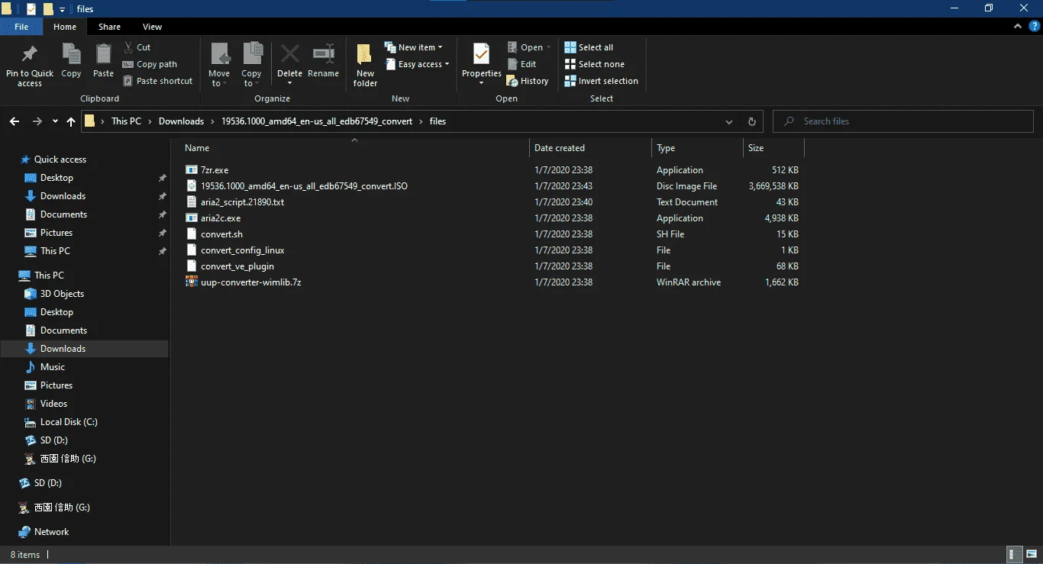Collapse the ribbon with chevron arrow

1018,26
